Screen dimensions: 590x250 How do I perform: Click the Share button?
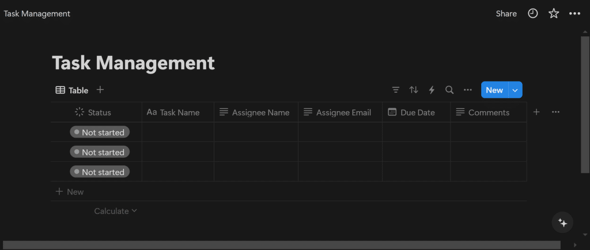[506, 13]
